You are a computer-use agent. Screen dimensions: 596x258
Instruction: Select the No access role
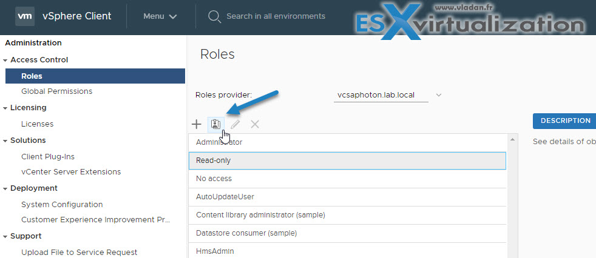coord(347,179)
